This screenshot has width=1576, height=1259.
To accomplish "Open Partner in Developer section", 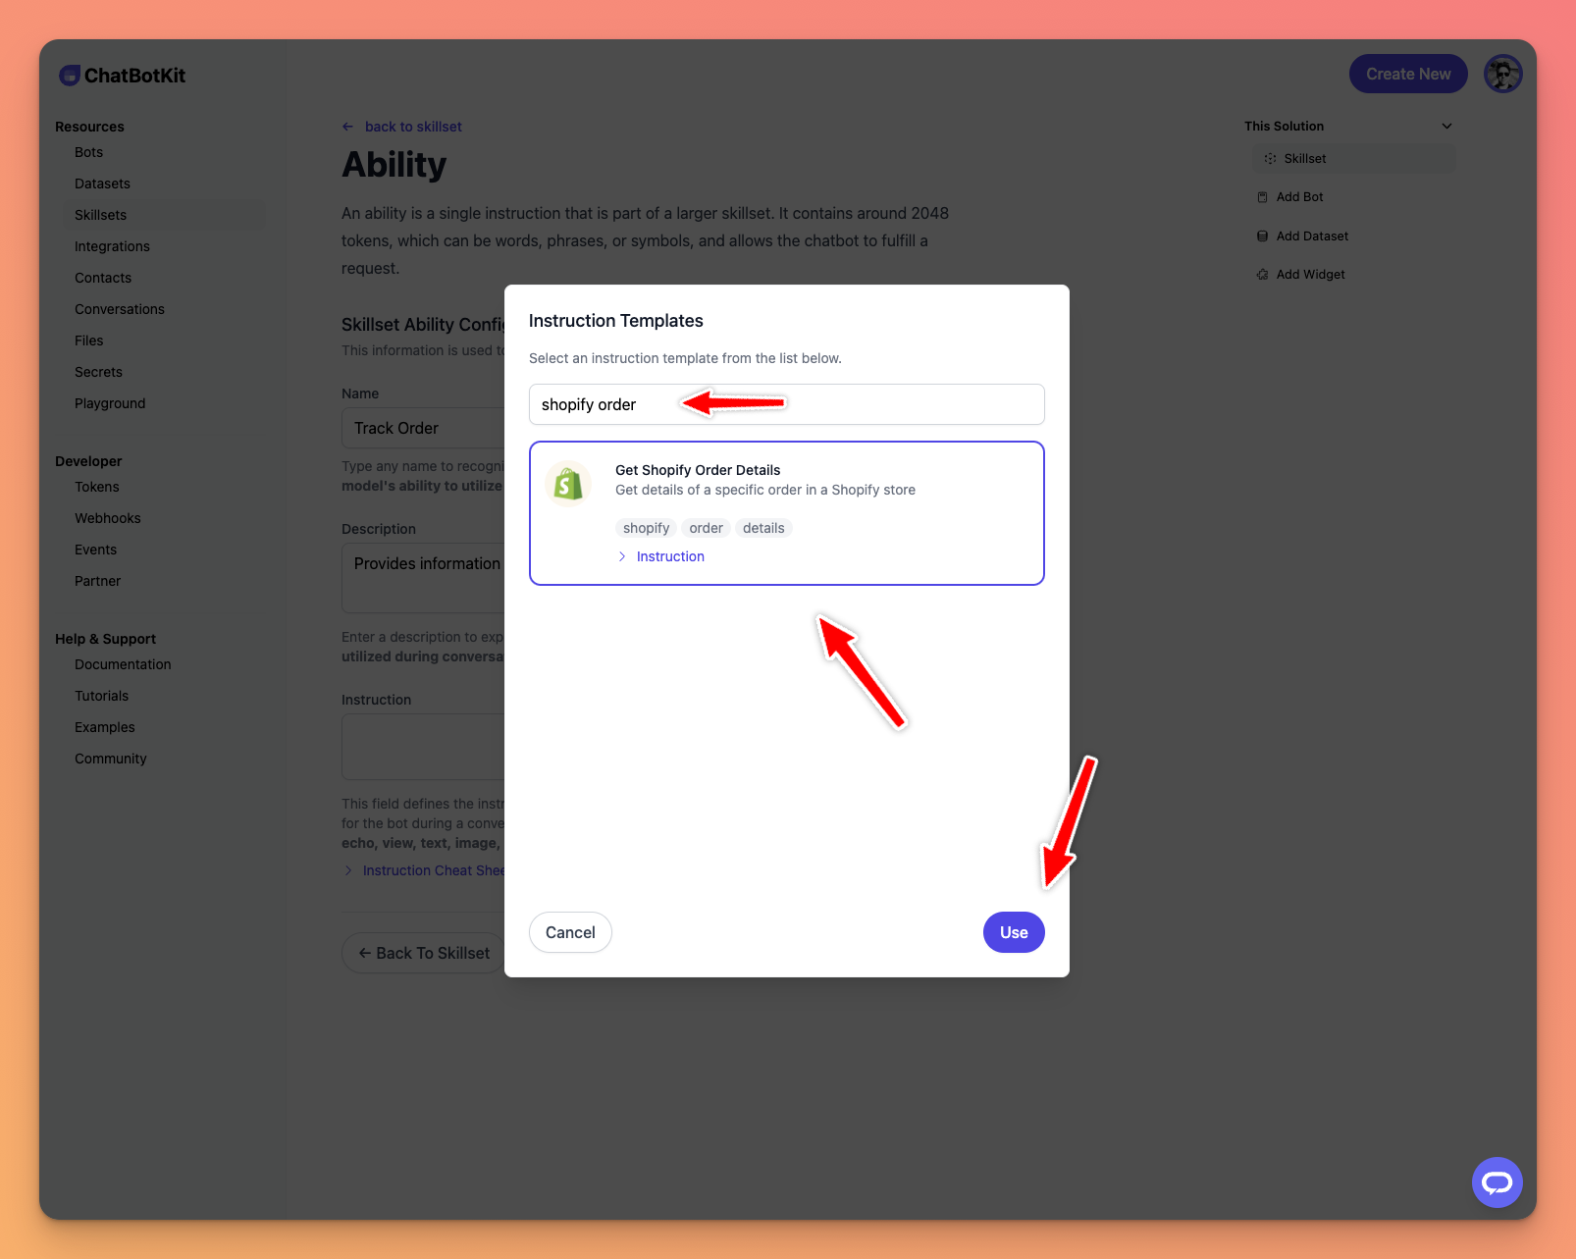I will tap(97, 581).
